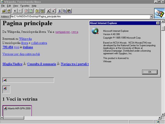This screenshot has width=165, height=124.
Task: Open the Sfoglia l'indice link
Action: click(x=12, y=64)
